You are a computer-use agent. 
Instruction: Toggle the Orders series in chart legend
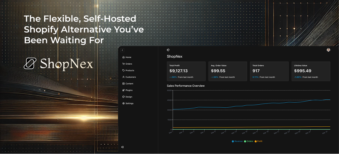(248, 141)
